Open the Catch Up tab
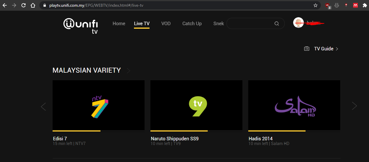369x162 pixels. click(x=192, y=23)
